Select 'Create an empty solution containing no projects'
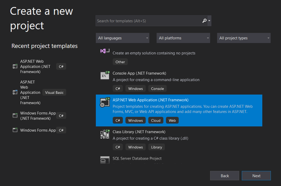The width and height of the screenshot is (281, 186). (x=154, y=53)
